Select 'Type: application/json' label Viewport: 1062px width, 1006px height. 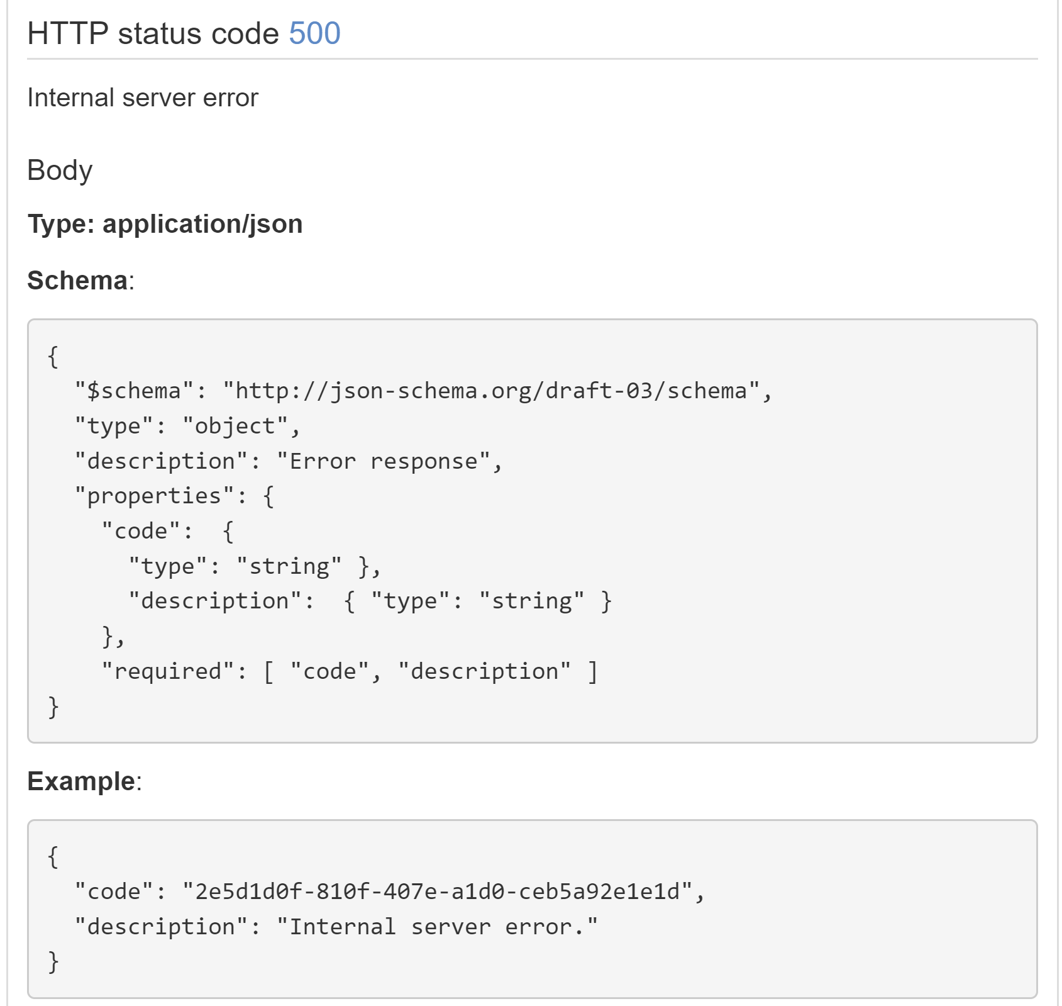pyautogui.click(x=165, y=224)
